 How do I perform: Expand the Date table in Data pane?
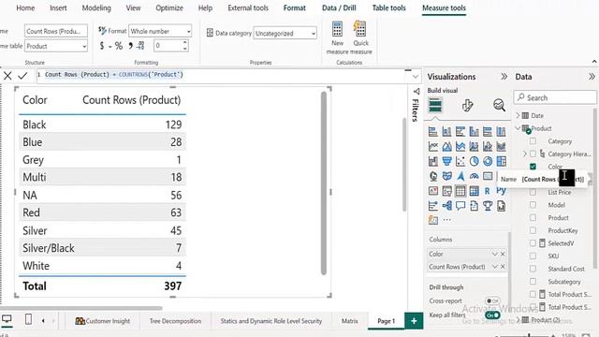coord(518,115)
